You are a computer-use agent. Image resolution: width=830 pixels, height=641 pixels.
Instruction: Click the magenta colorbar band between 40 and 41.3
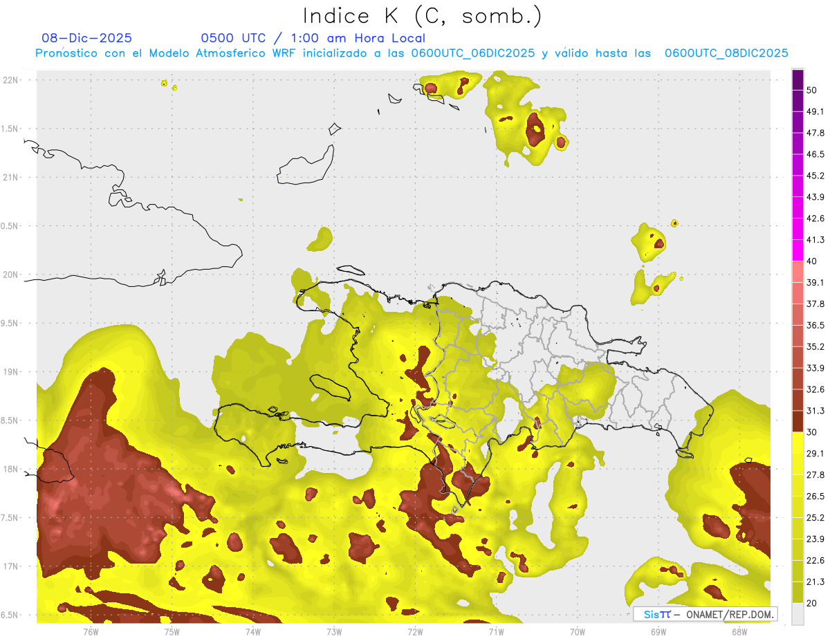click(x=797, y=250)
